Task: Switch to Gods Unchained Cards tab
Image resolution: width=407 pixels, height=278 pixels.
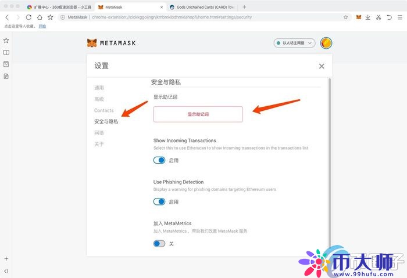Action: pos(202,7)
